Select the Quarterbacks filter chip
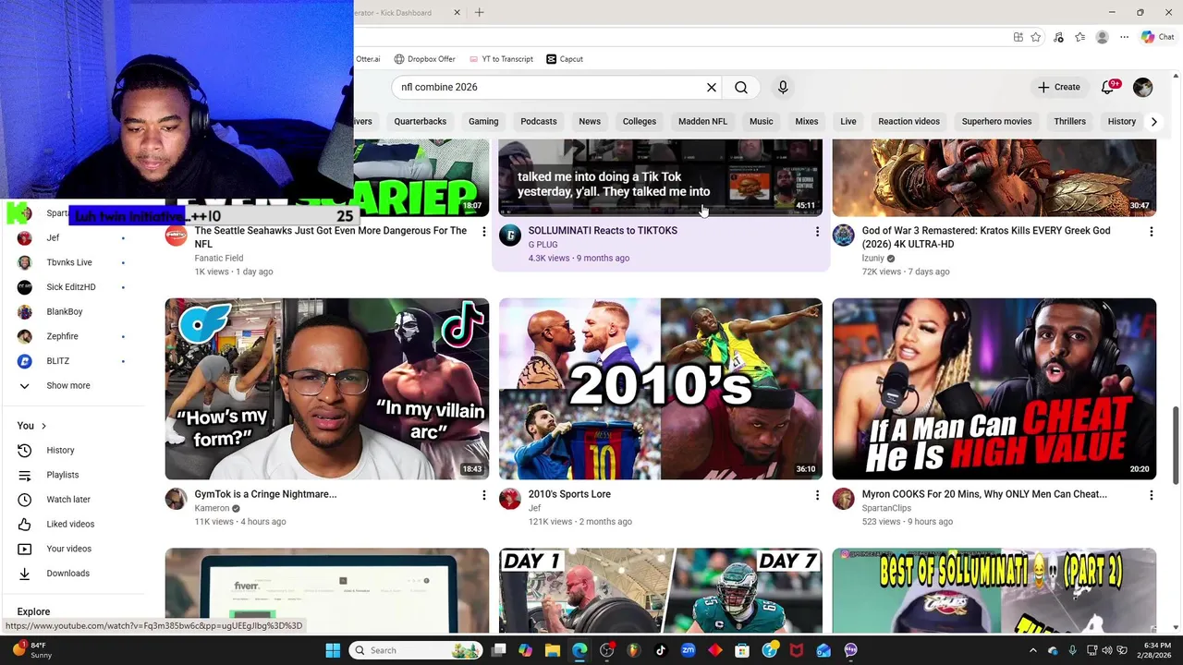Viewport: 1183px width, 665px height. coord(421,121)
